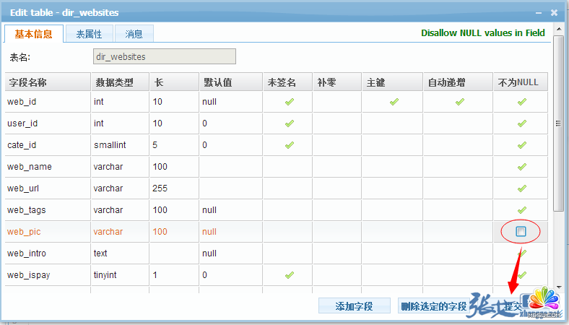This screenshot has width=569, height=325.
Task: Toggle 不为NULL check for web_name
Action: [x=522, y=167]
